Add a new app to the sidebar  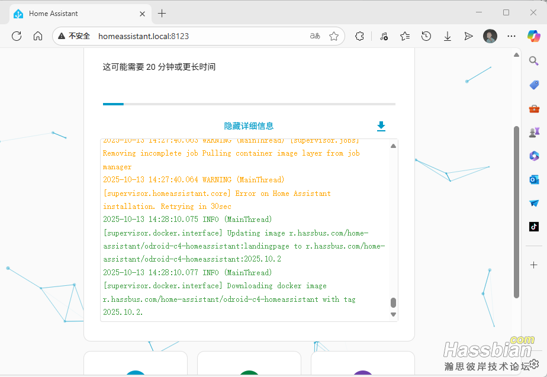(x=534, y=265)
